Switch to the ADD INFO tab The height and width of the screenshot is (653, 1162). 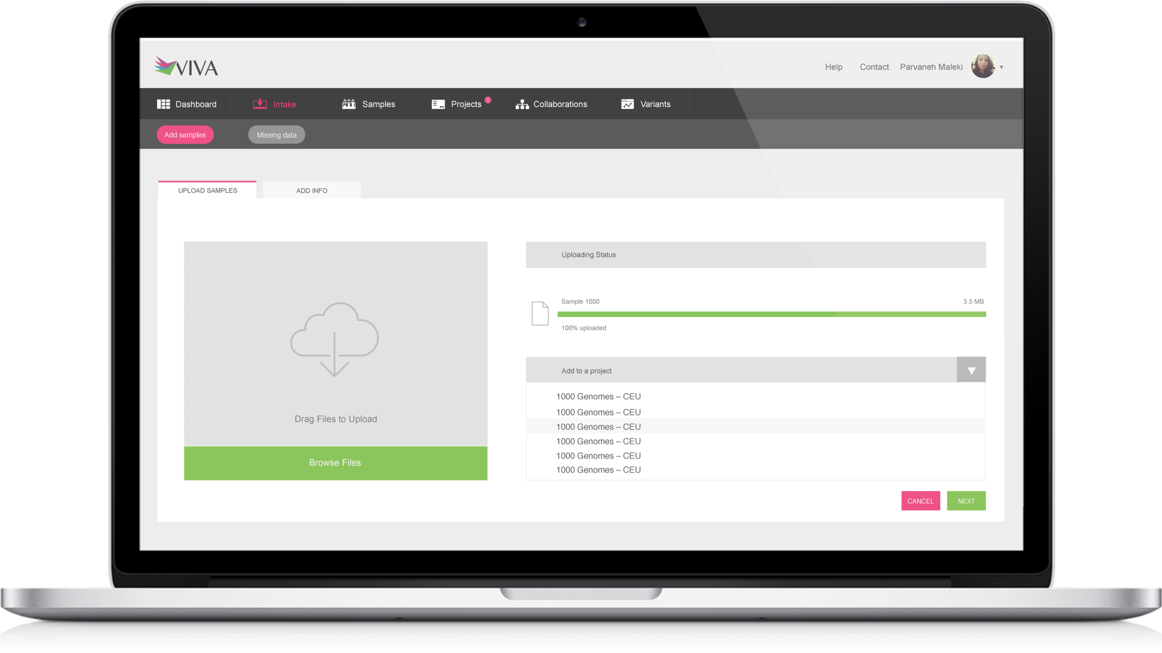(311, 190)
